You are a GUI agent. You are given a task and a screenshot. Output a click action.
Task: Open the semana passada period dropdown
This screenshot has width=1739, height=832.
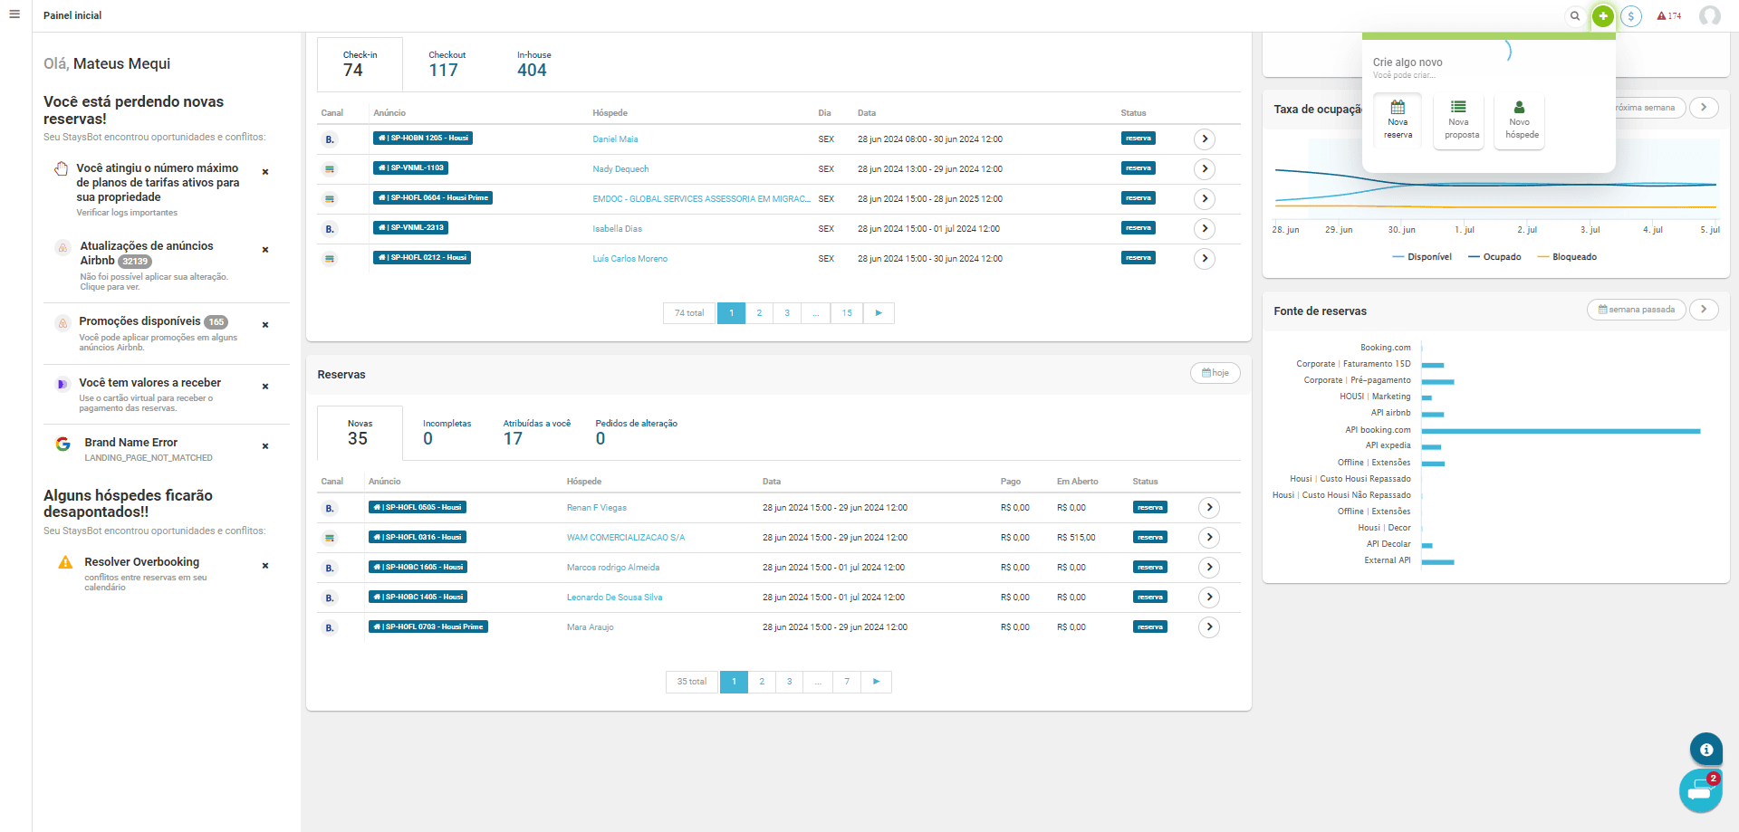(1637, 310)
